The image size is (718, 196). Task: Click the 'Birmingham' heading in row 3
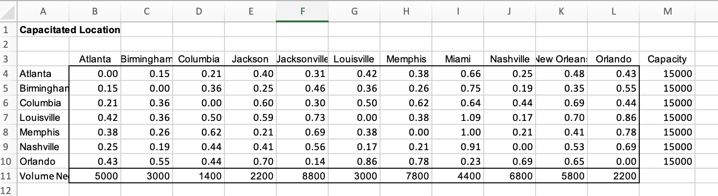[x=147, y=59]
